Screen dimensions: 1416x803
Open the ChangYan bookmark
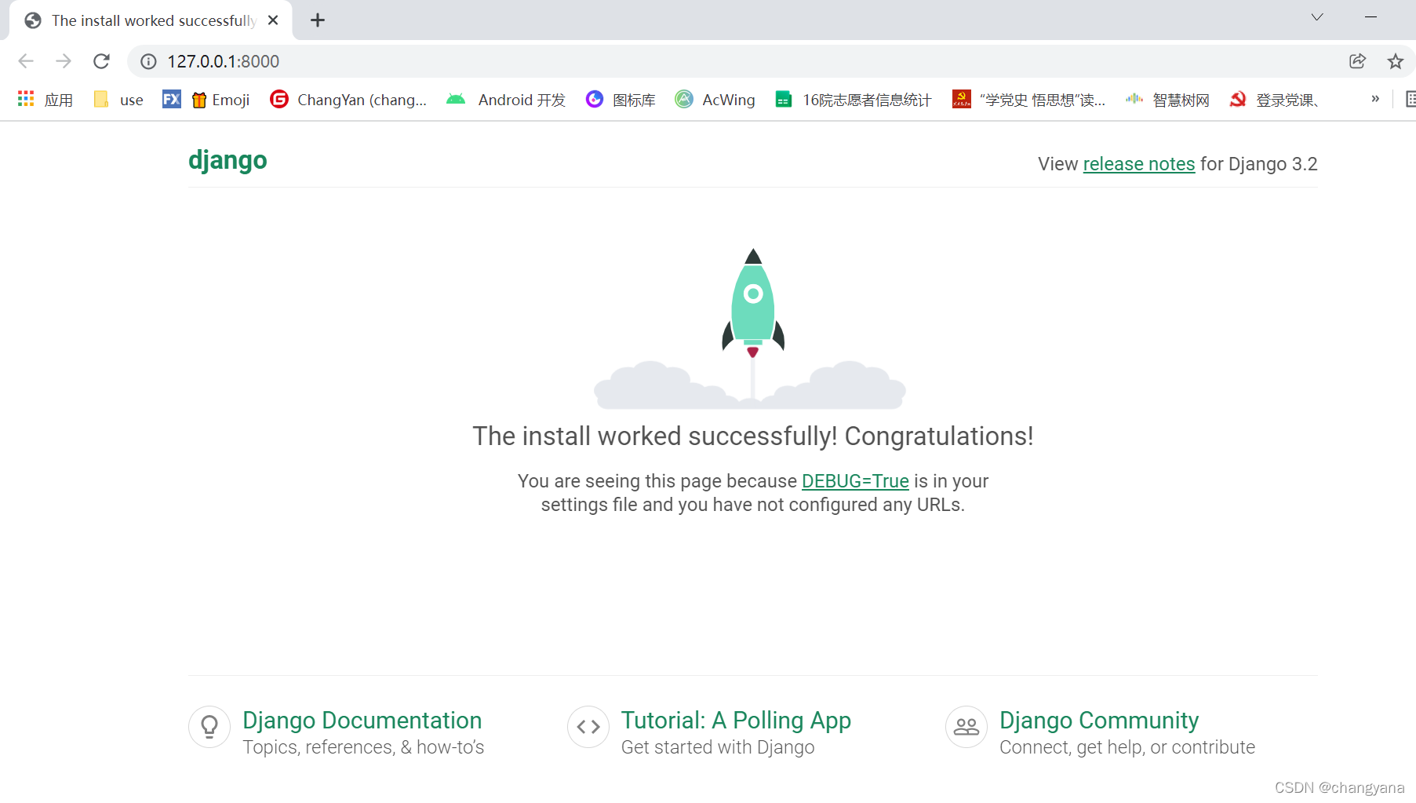[348, 100]
